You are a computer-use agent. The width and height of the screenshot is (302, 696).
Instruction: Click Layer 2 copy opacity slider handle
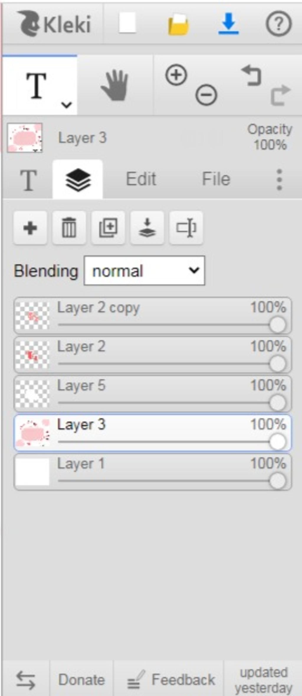[278, 325]
